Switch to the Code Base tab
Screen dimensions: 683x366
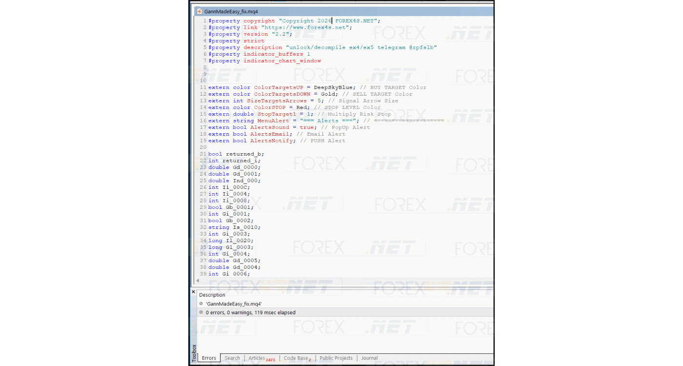tap(296, 358)
